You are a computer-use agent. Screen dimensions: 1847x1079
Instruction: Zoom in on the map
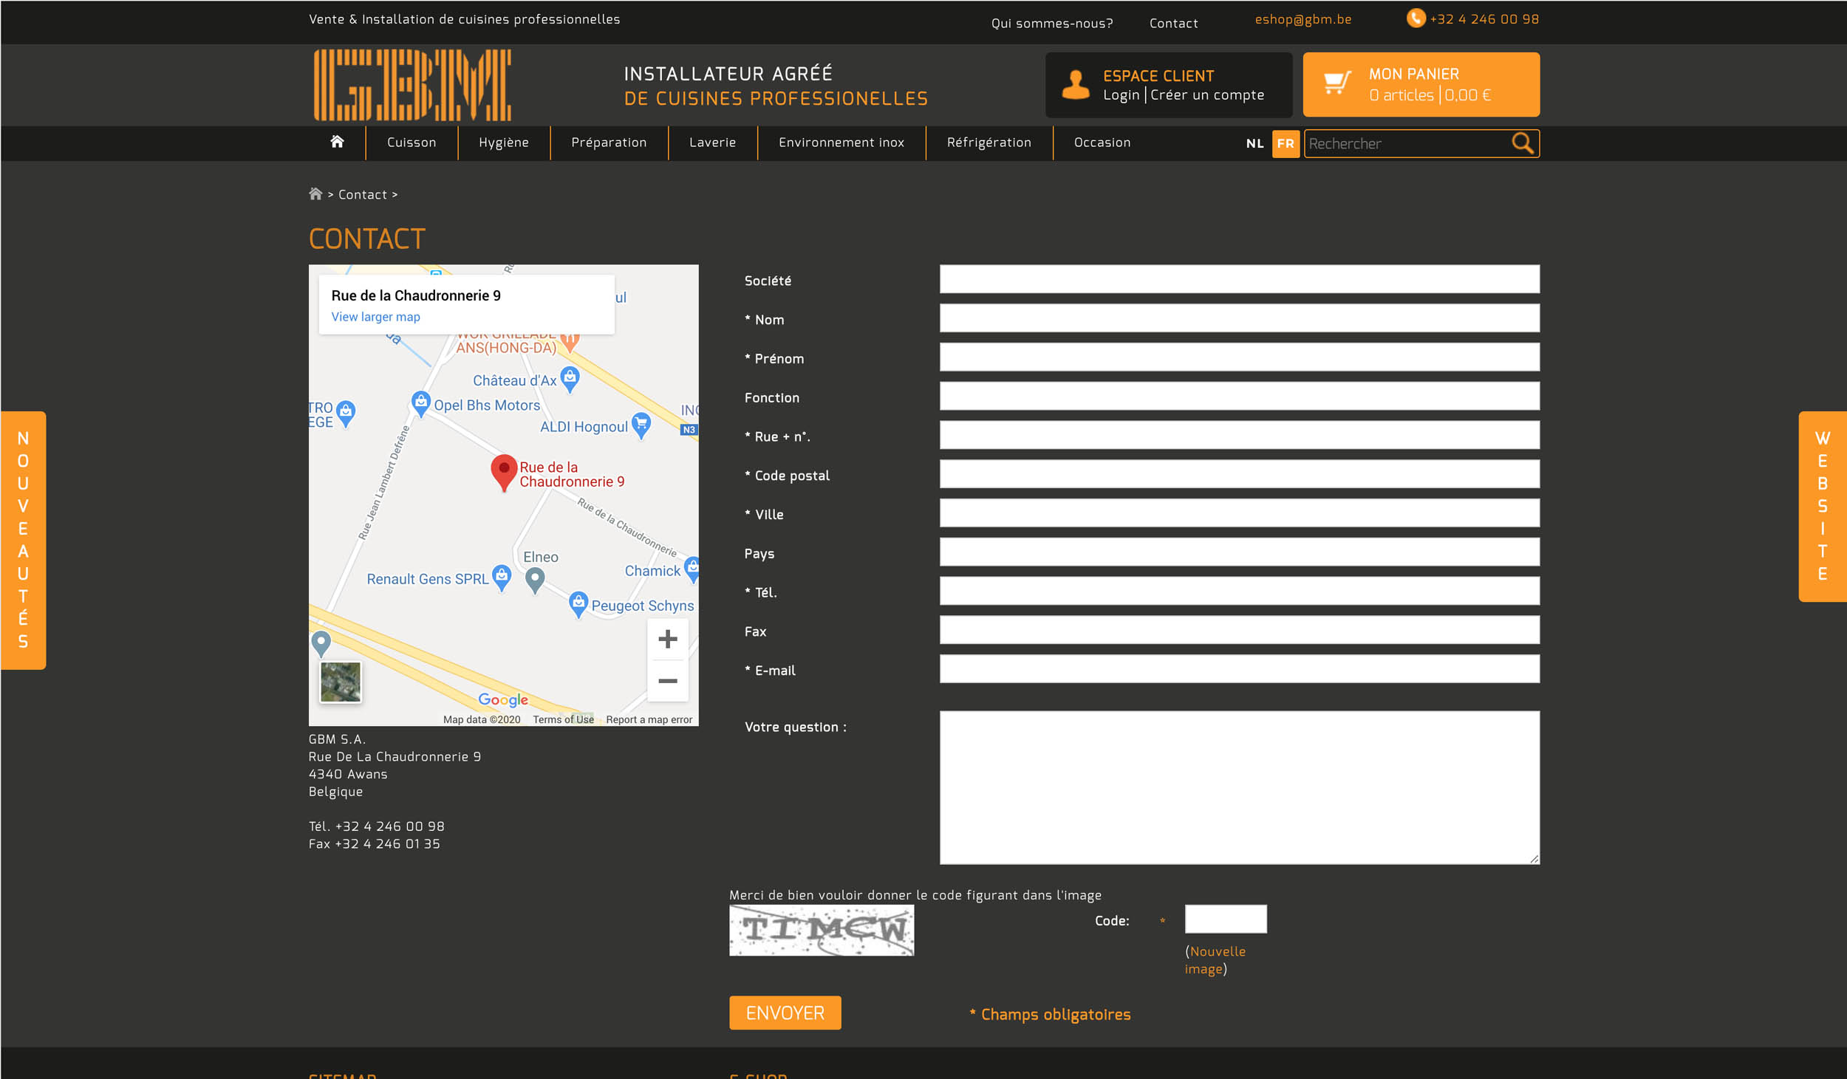(x=667, y=640)
